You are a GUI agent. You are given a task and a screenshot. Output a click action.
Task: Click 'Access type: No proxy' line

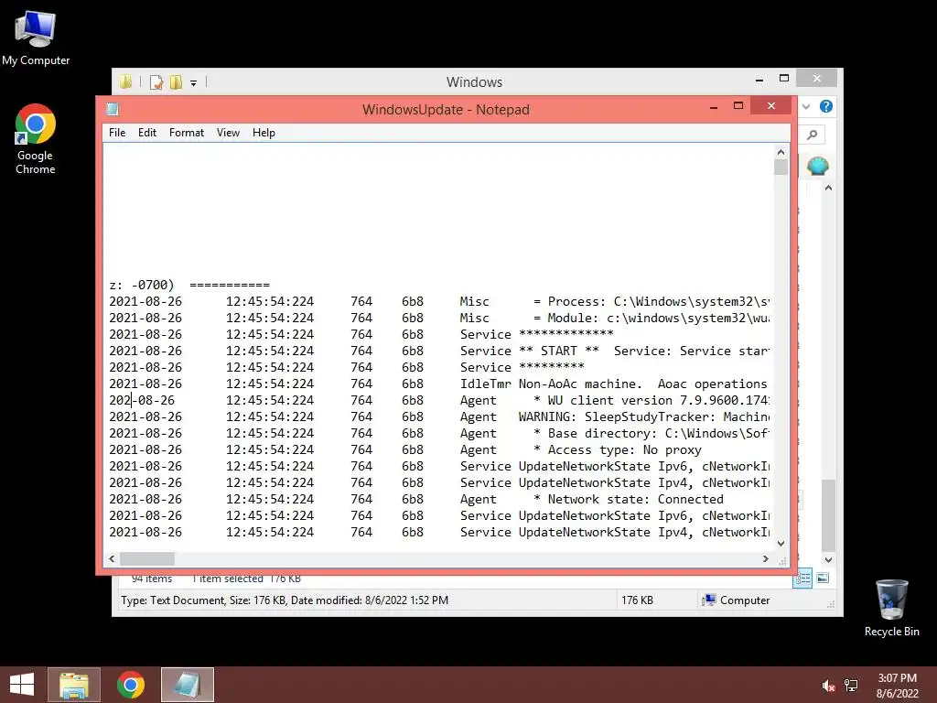[405, 450]
